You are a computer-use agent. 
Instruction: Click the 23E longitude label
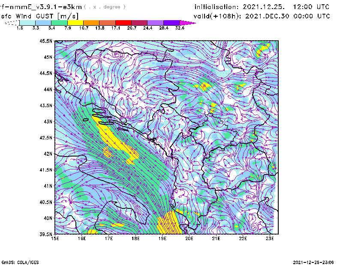(270, 238)
